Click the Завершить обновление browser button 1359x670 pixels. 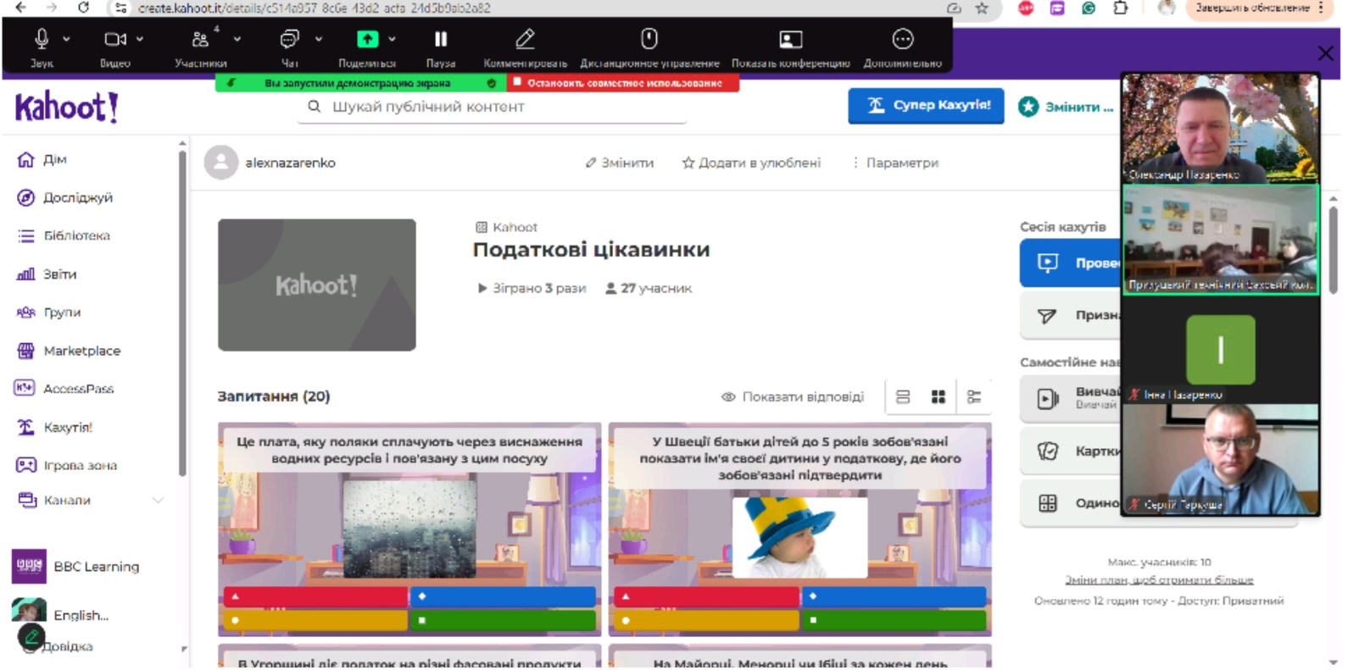1258,8
